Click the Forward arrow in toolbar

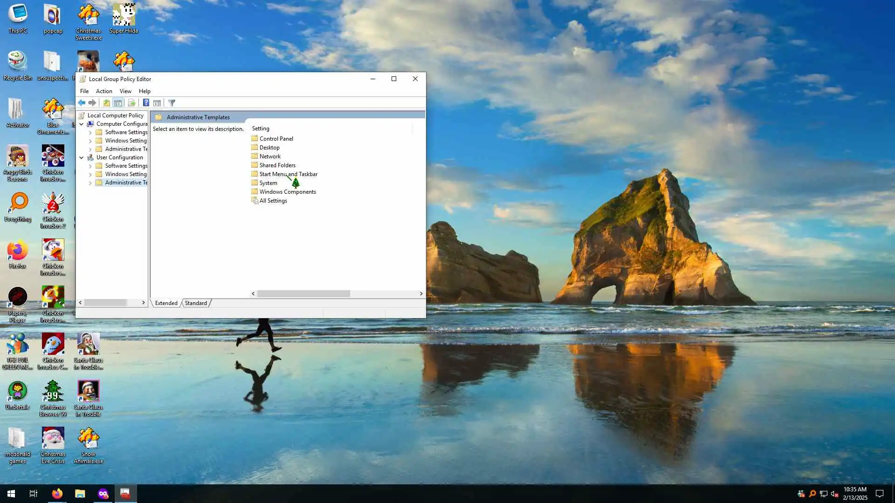click(92, 103)
